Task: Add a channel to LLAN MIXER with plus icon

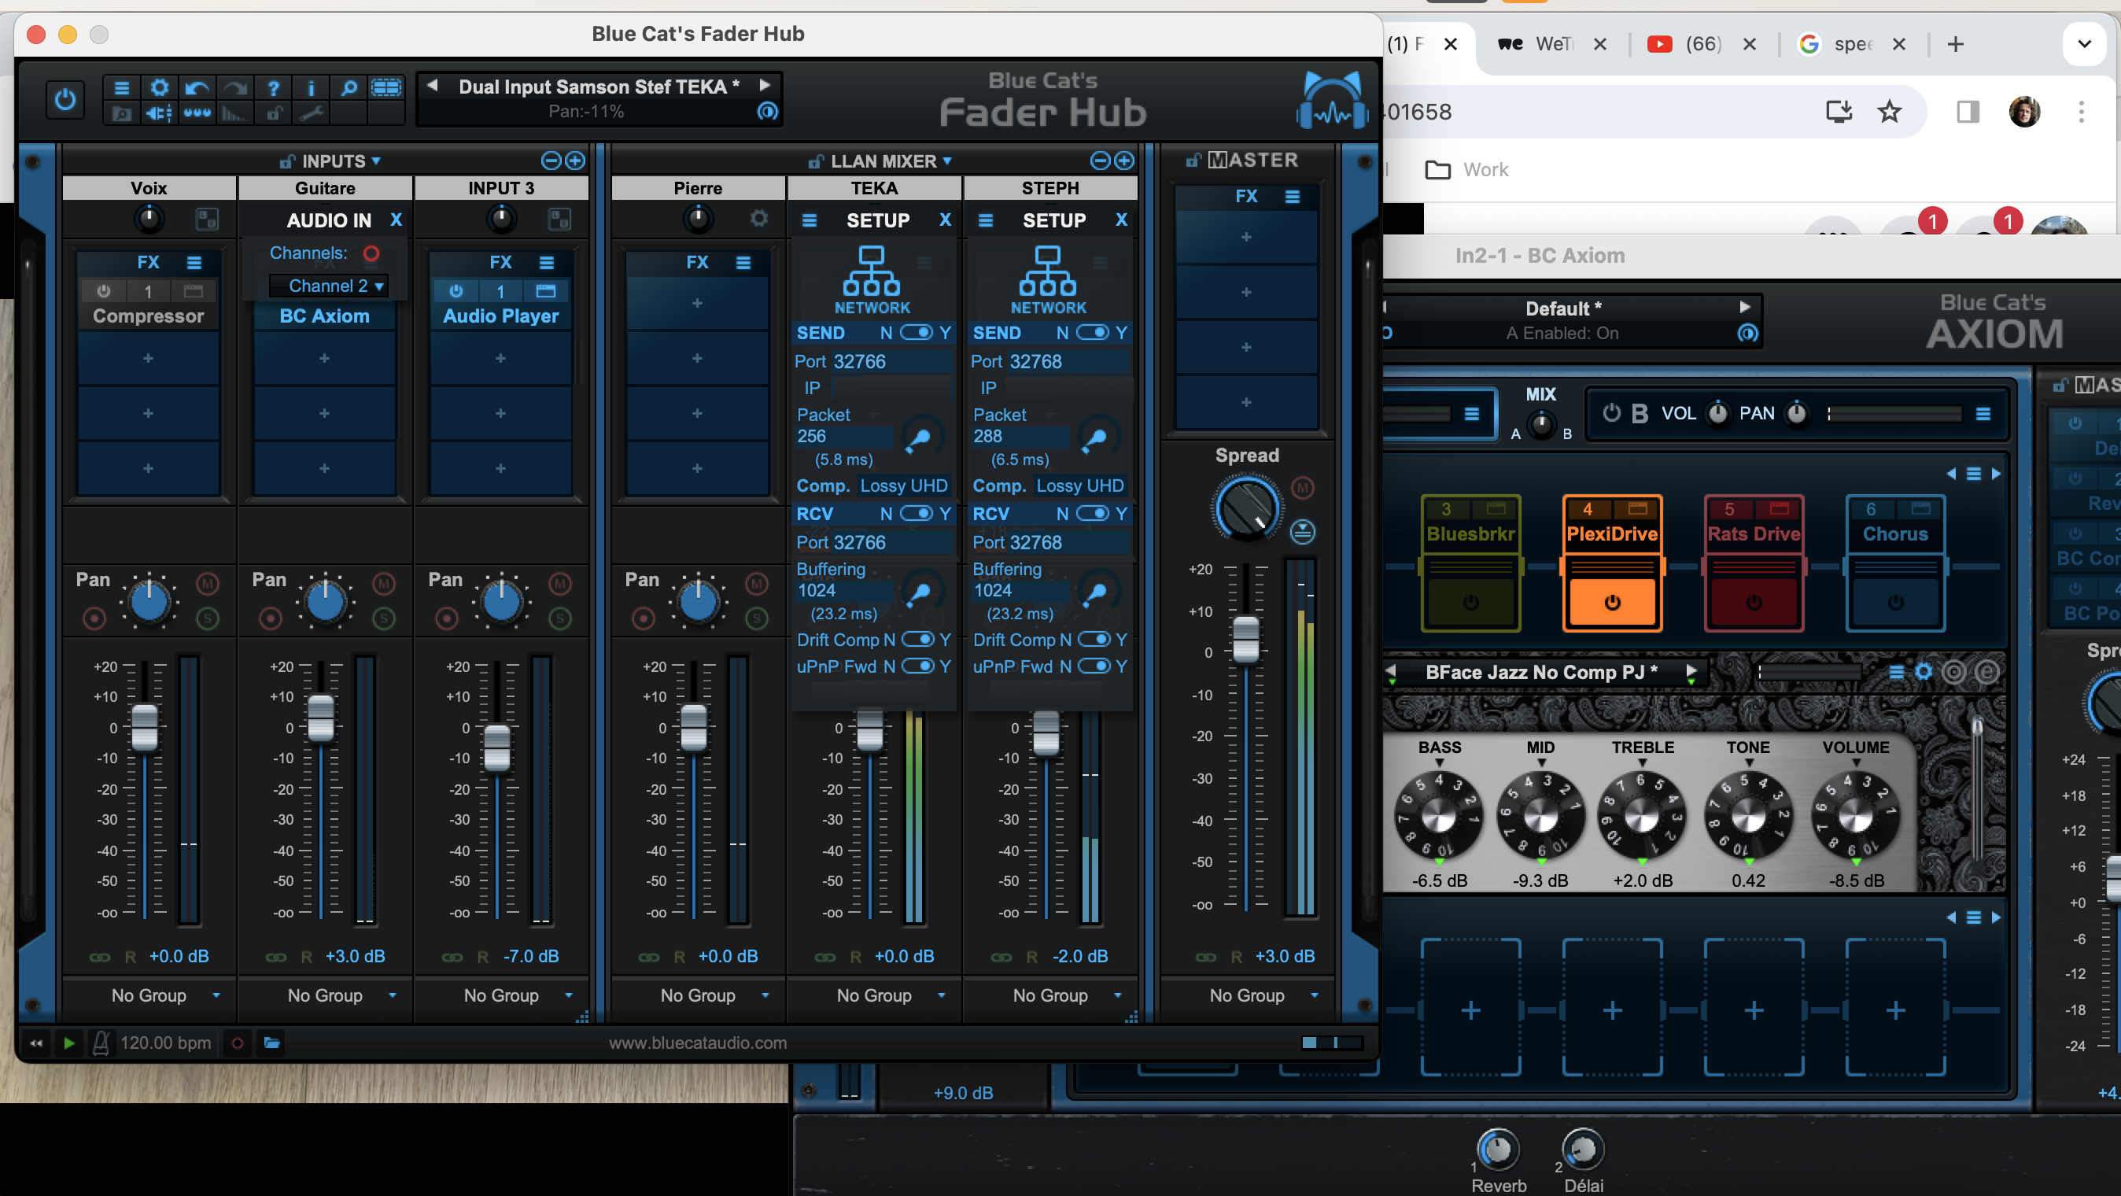Action: point(1124,161)
